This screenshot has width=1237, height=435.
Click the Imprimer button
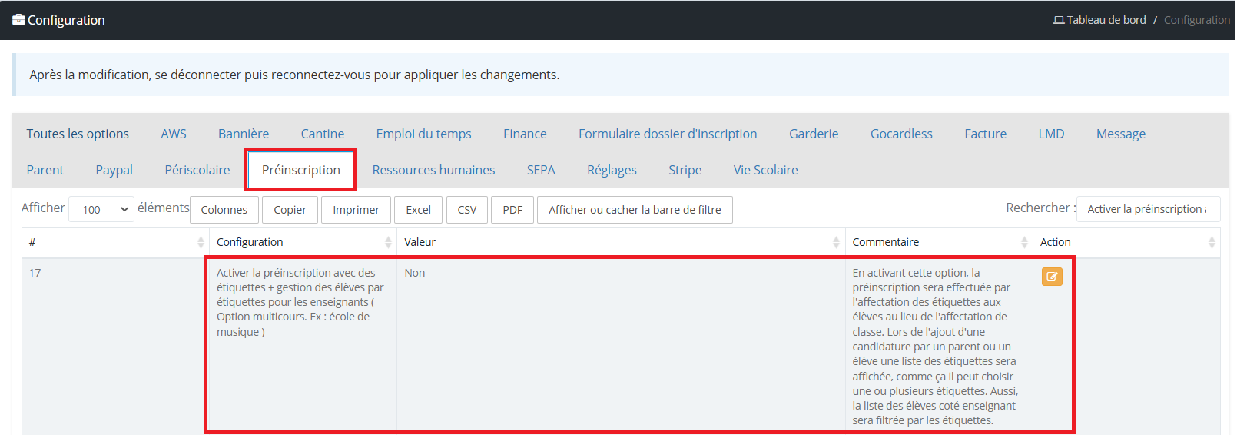point(356,210)
